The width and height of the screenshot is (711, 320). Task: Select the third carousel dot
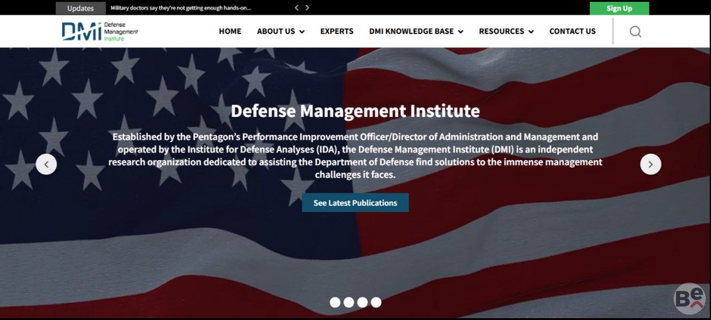(362, 302)
